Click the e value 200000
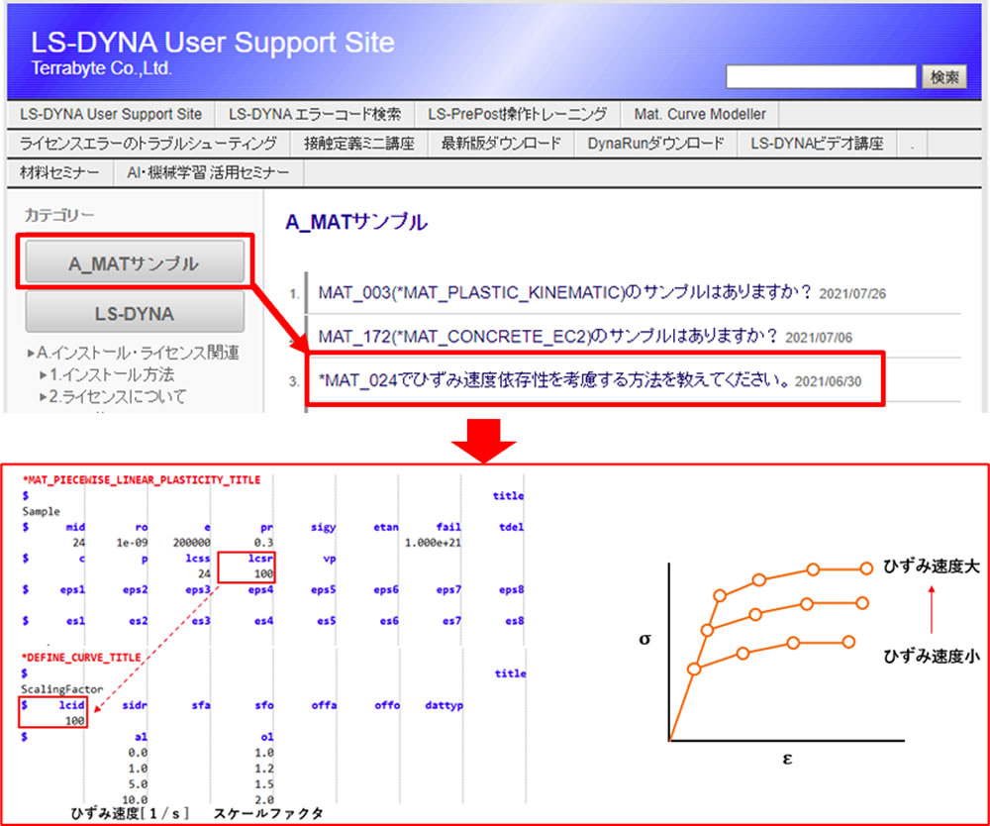The image size is (990, 826). 192,543
